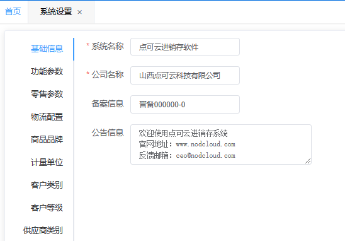The width and height of the screenshot is (345, 241).
Task: Click the www.nodcloud.com line in the announcement
Action: coord(205,144)
